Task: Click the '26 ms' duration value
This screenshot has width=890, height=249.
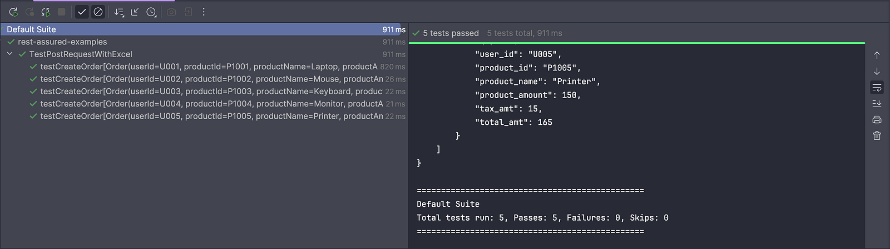Action: [395, 79]
